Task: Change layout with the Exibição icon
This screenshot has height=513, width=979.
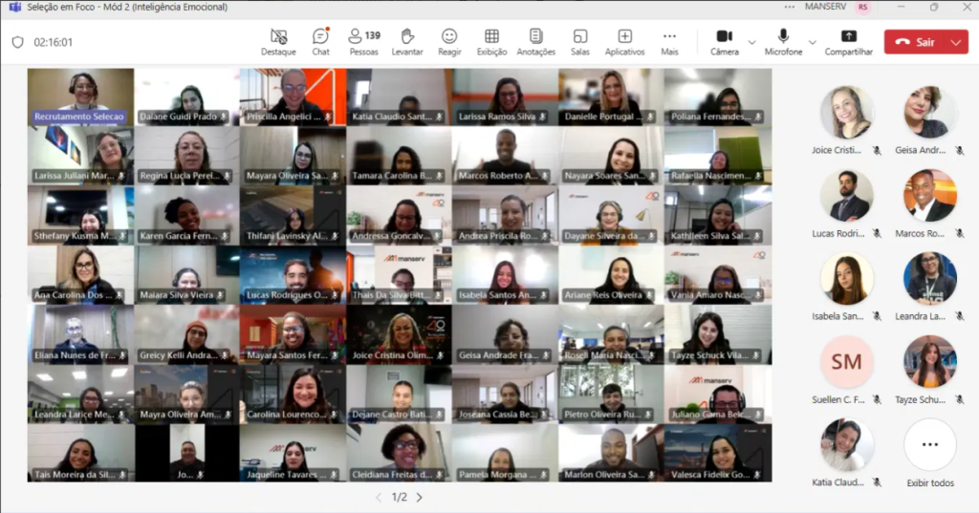Action: pyautogui.click(x=491, y=42)
